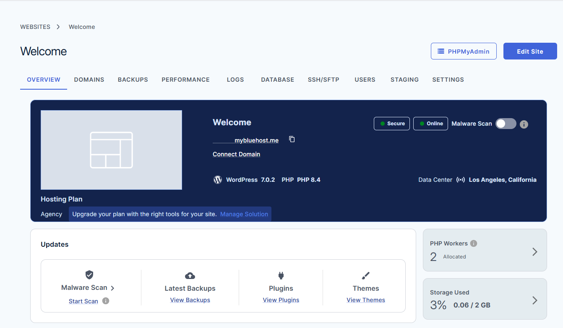Open PHPMyAdmin button
Screen dimensions: 563x328
pos(464,51)
